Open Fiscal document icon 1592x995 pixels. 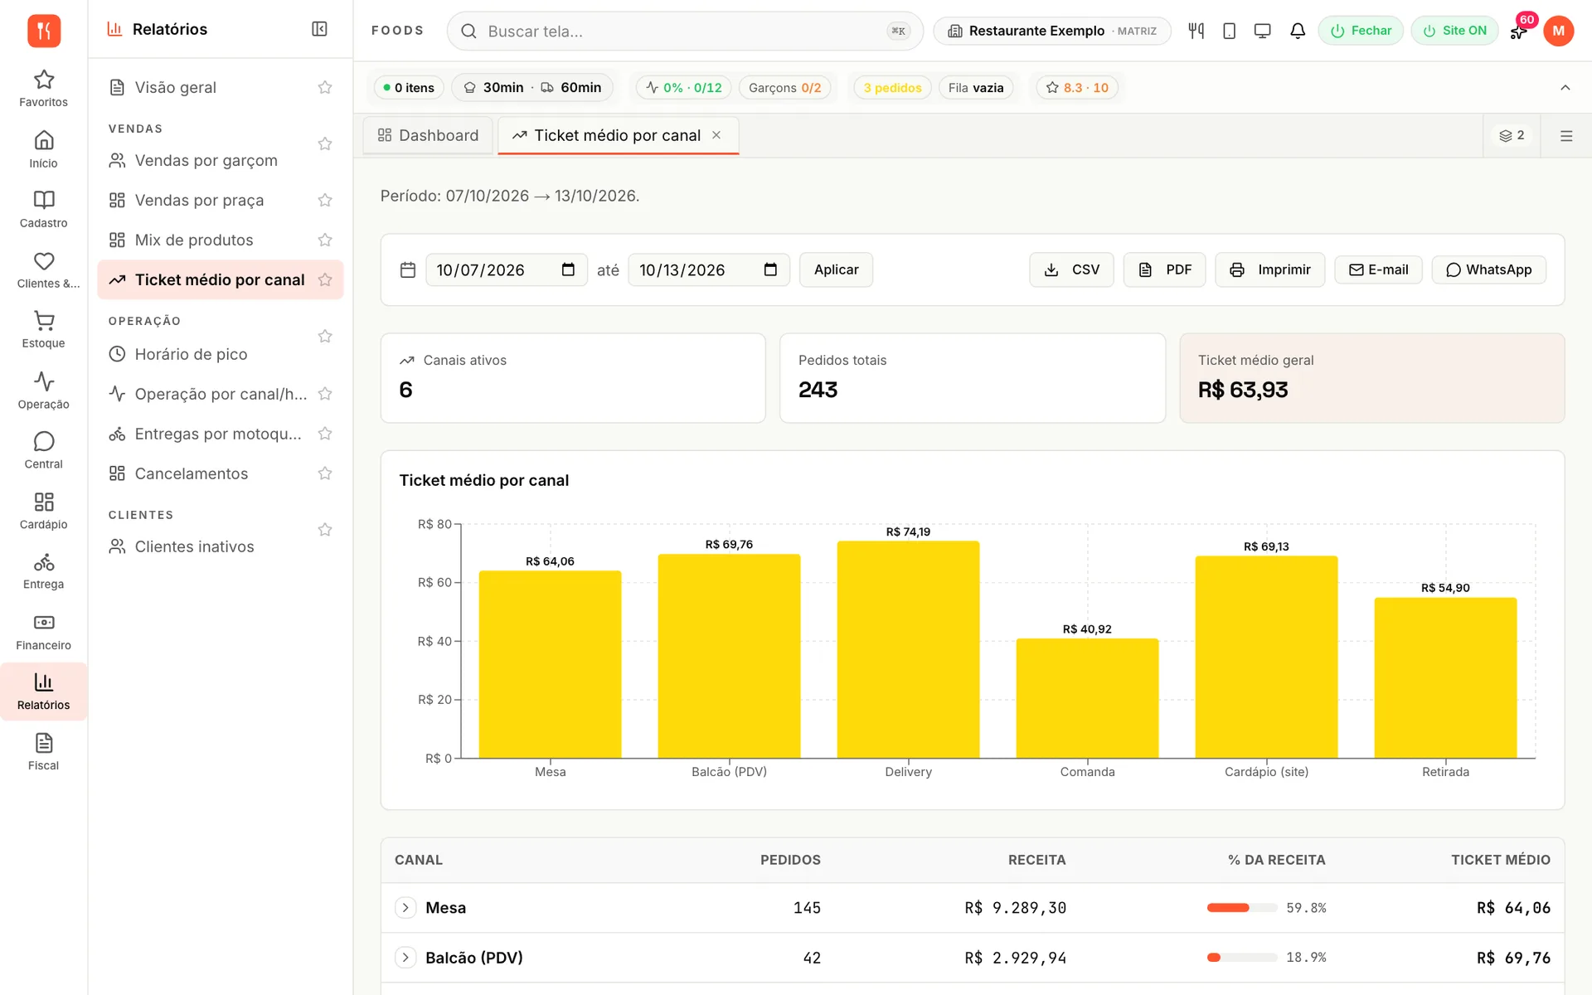click(x=43, y=752)
